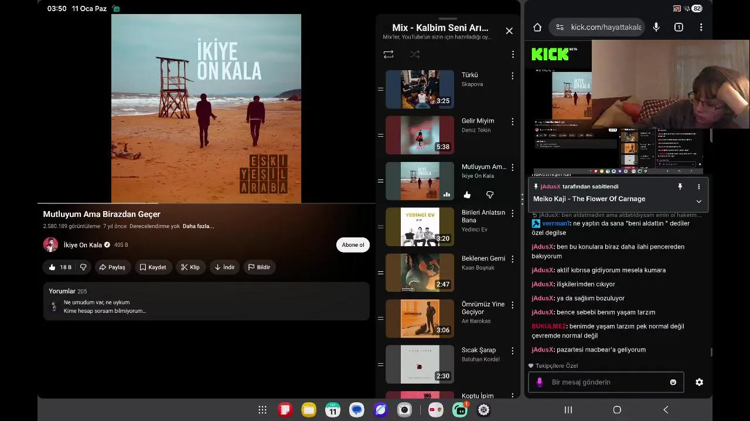Open emoji picker in chat input

click(x=673, y=382)
